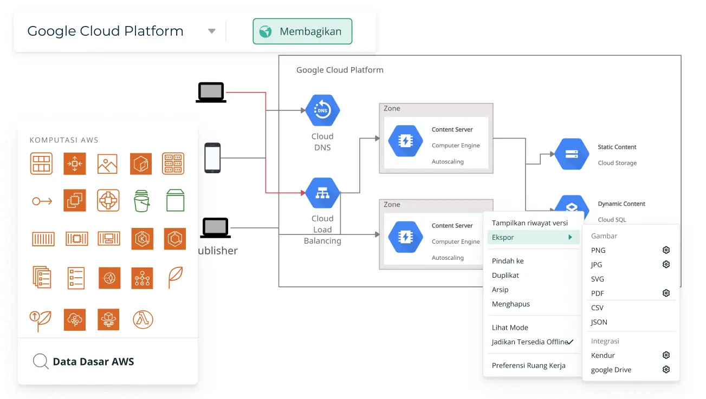Select the six-cell table shape in AWS panel
Screen dimensions: 706x399
pyautogui.click(x=41, y=163)
